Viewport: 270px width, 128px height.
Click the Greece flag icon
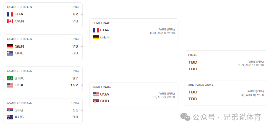pyautogui.click(x=10, y=53)
